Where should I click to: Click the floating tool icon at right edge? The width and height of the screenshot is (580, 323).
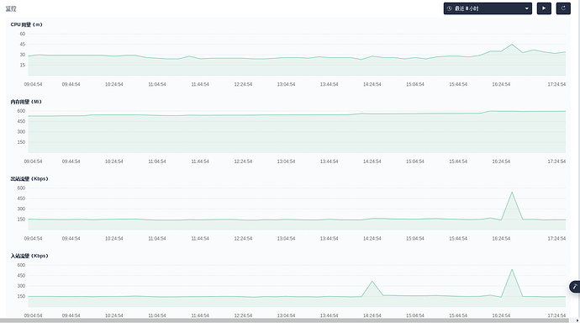(x=575, y=287)
